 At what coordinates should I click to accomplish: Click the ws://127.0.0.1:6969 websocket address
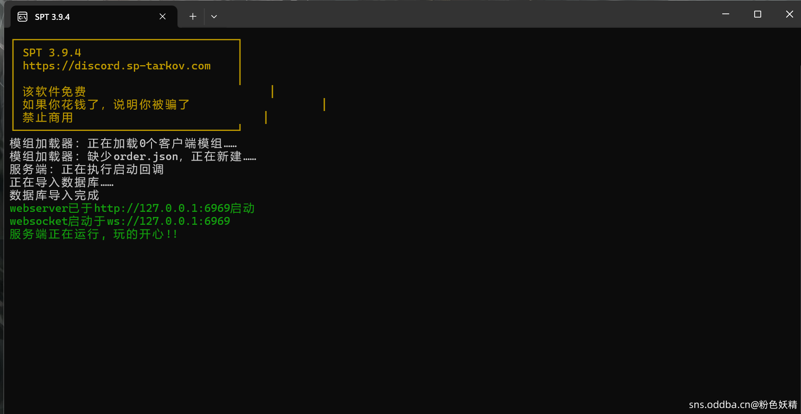(x=168, y=222)
